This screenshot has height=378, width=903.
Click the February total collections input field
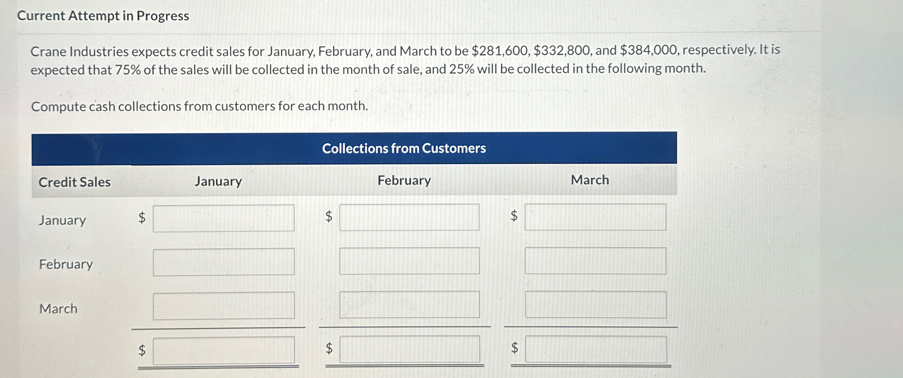(x=409, y=350)
